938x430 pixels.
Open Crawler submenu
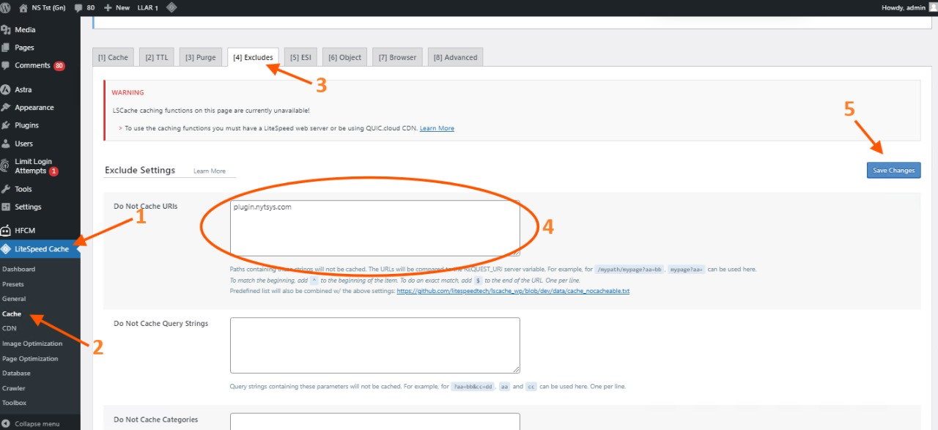(14, 388)
